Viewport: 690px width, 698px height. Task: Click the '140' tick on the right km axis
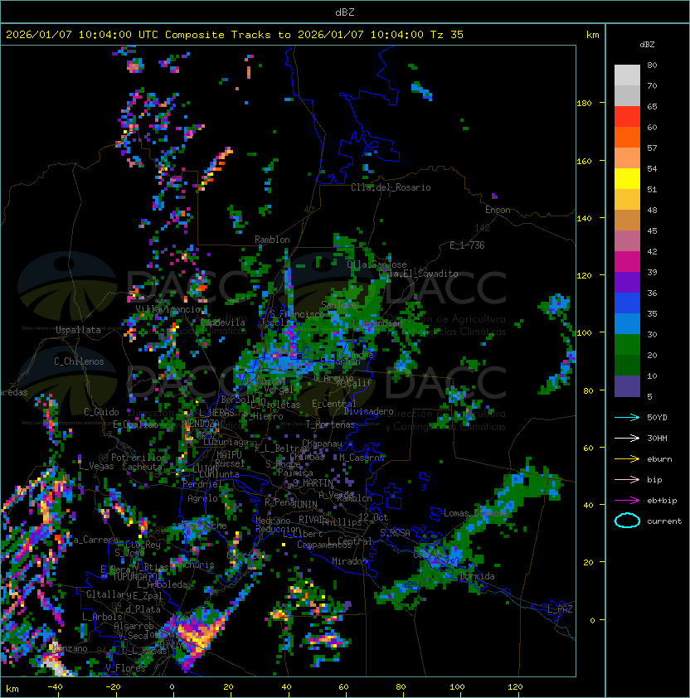click(x=584, y=218)
